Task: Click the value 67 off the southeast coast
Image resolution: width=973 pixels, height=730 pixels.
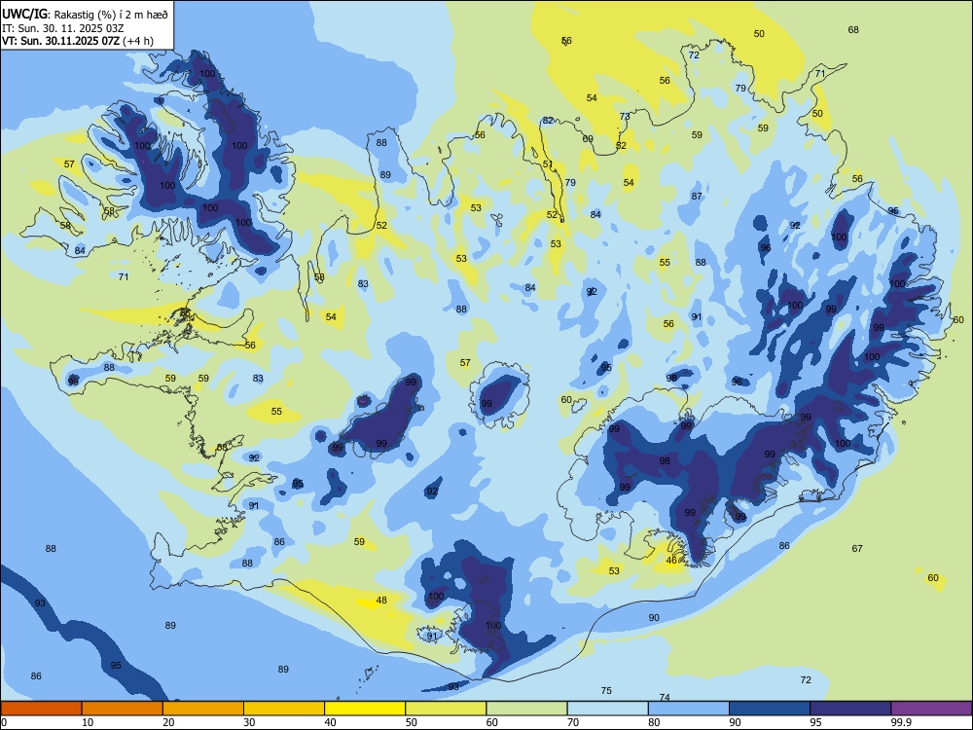Action: (x=857, y=549)
